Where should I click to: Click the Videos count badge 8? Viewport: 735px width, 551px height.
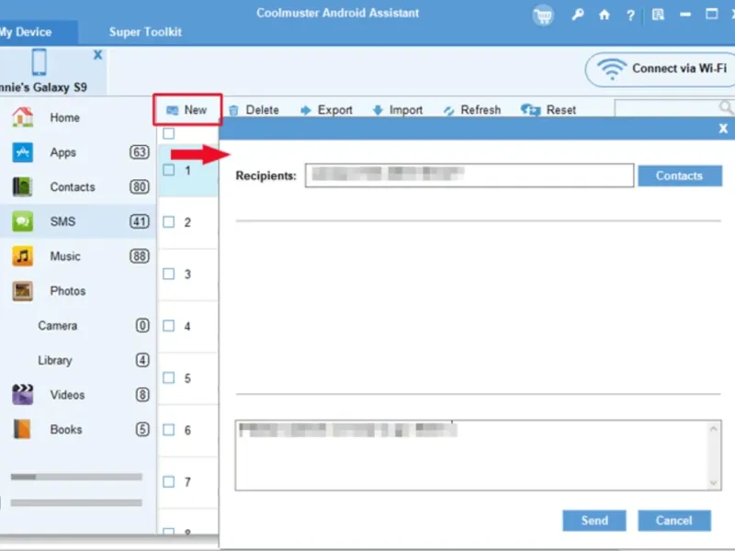[x=142, y=395]
